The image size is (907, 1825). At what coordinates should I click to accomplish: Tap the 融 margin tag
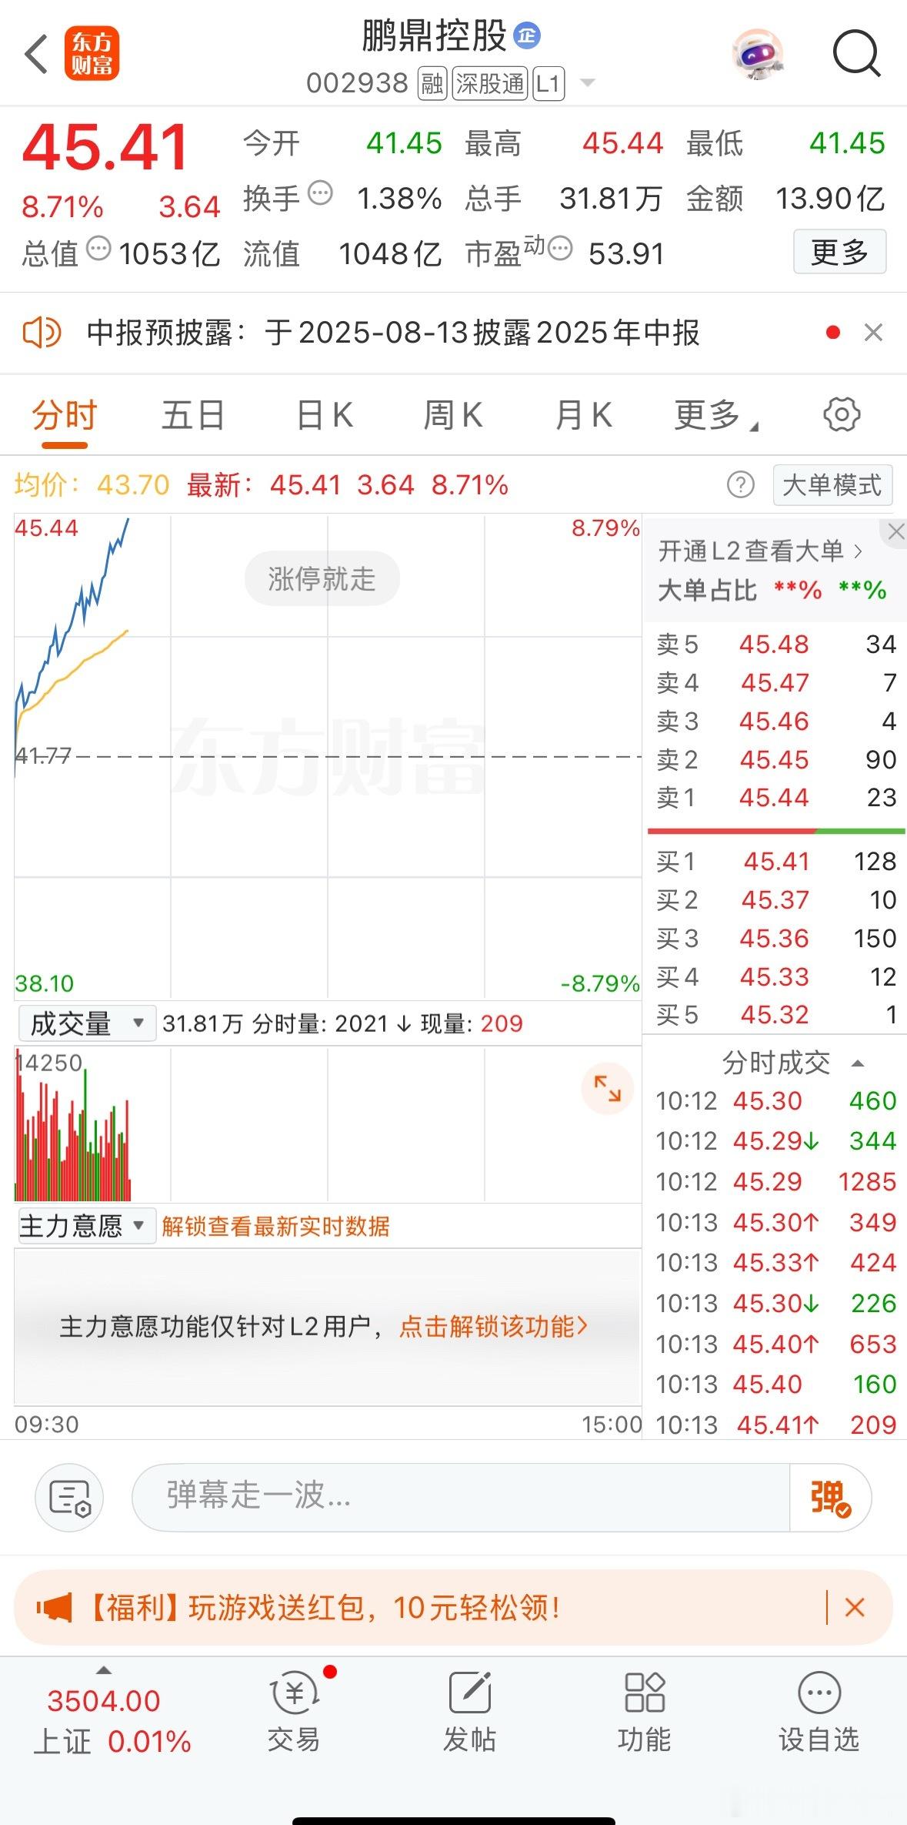(432, 83)
